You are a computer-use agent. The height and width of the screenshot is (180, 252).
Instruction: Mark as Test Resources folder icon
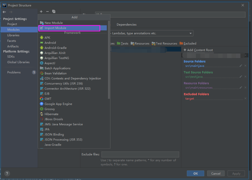coord(153,43)
